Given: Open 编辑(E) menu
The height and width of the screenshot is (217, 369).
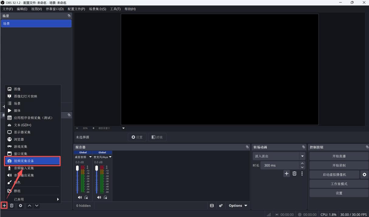Looking at the screenshot, I should coord(22,9).
